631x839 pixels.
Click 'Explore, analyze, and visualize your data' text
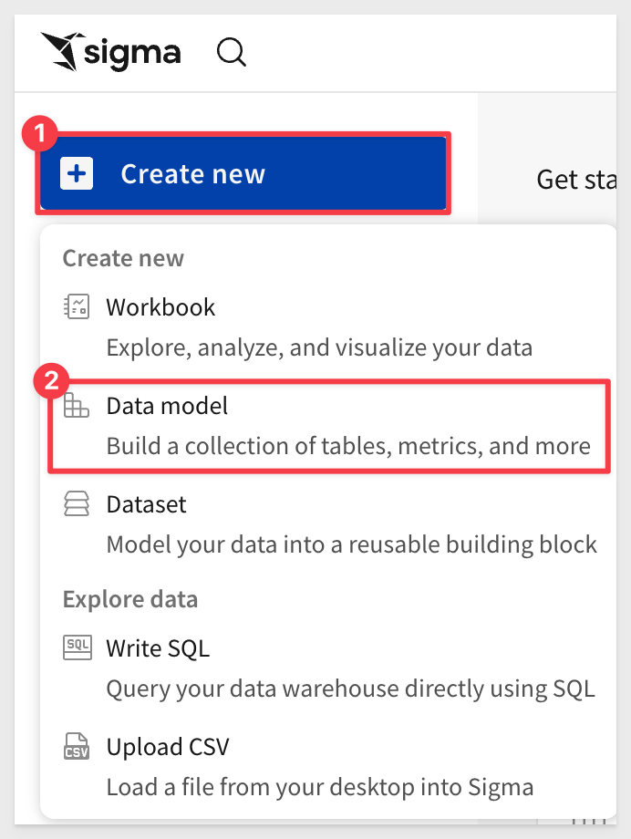pos(319,347)
